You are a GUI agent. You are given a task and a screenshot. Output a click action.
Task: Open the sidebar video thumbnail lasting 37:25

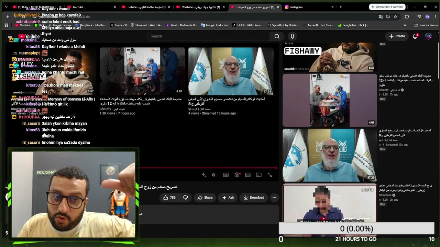pos(330,155)
